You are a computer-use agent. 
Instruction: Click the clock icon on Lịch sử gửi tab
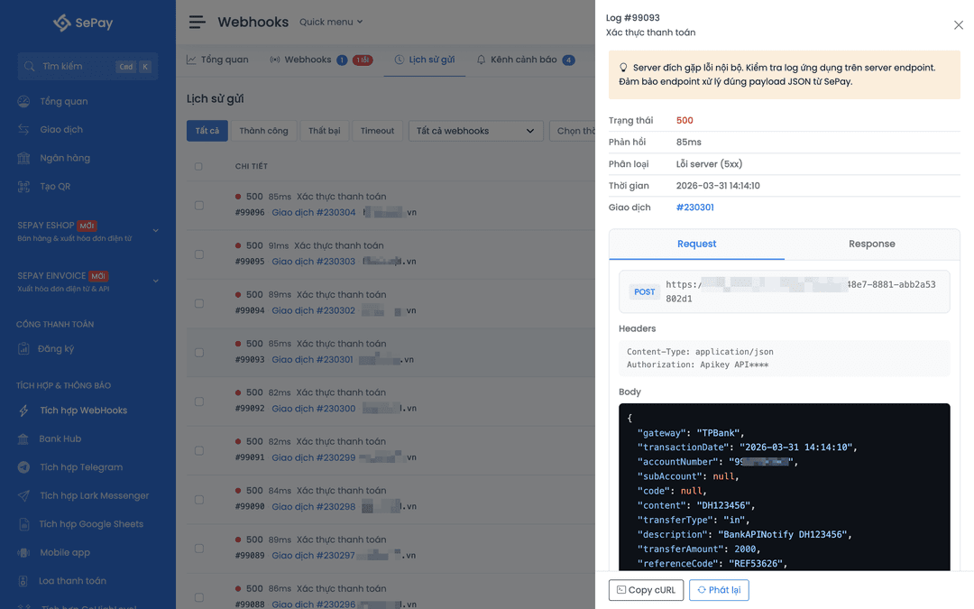(x=400, y=60)
